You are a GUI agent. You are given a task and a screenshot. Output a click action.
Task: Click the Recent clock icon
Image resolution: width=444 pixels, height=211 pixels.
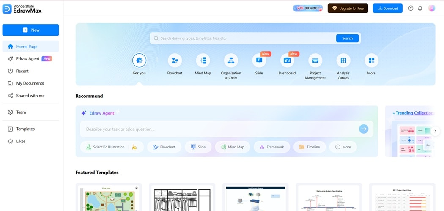coord(11,71)
